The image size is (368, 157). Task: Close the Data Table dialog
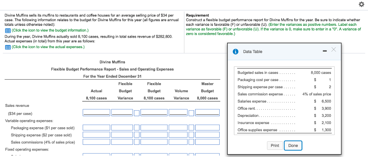click(x=333, y=49)
